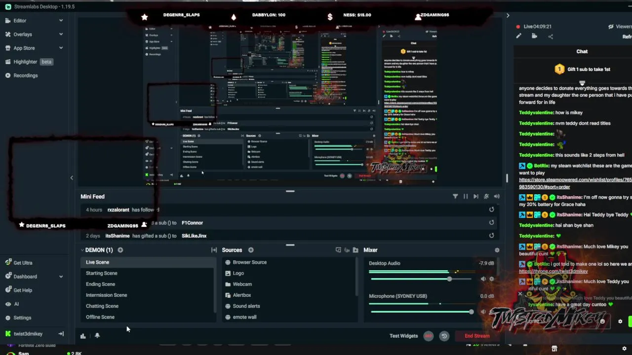Replay the F1Connor gifted sub alert
The height and width of the screenshot is (355, 632).
[x=491, y=222]
